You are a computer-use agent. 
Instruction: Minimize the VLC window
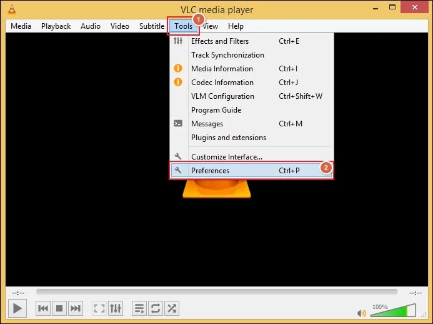point(376,8)
